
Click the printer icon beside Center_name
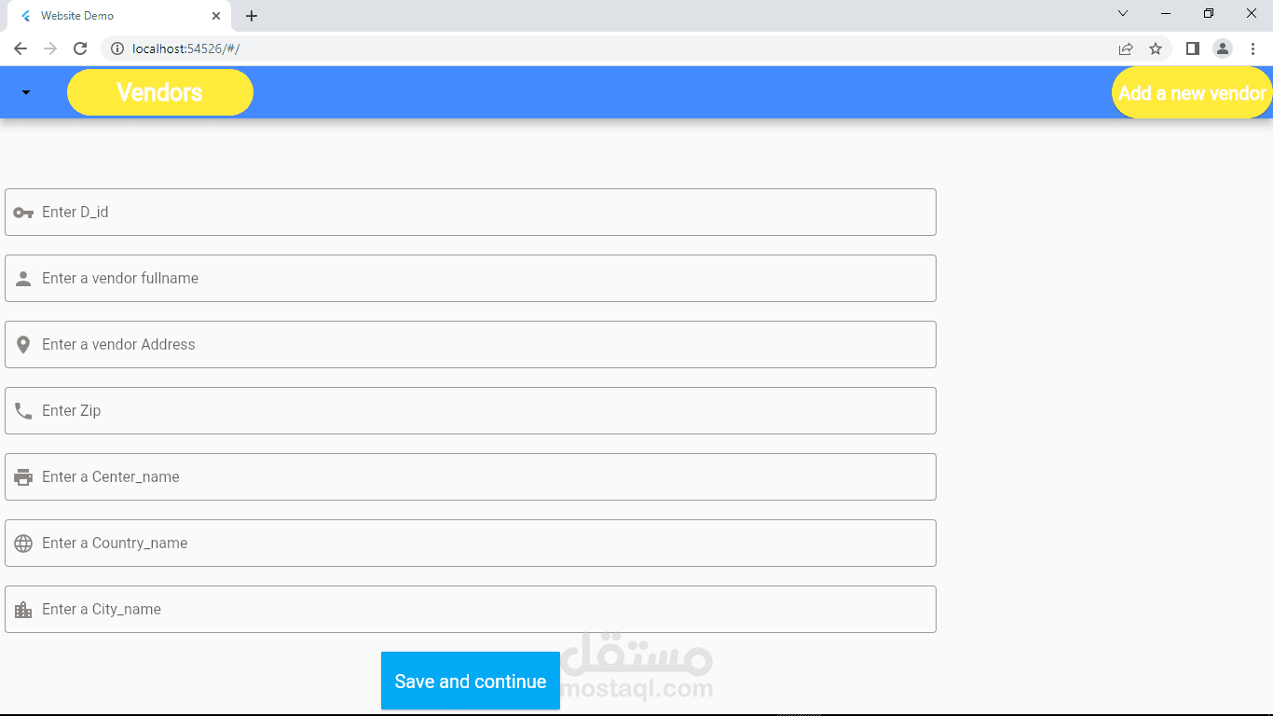pyautogui.click(x=23, y=477)
